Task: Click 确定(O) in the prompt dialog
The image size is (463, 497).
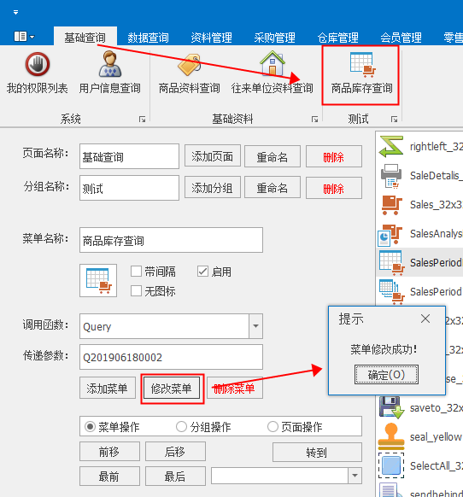Action: [386, 375]
